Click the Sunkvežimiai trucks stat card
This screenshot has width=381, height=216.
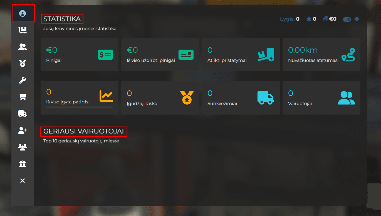click(x=241, y=98)
